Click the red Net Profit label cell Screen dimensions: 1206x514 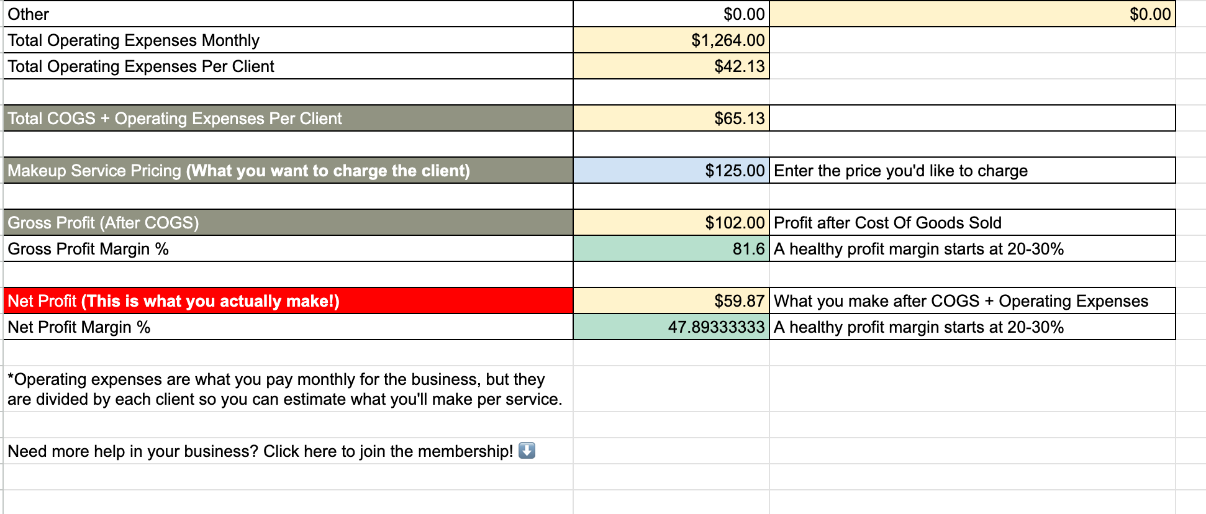[288, 301]
